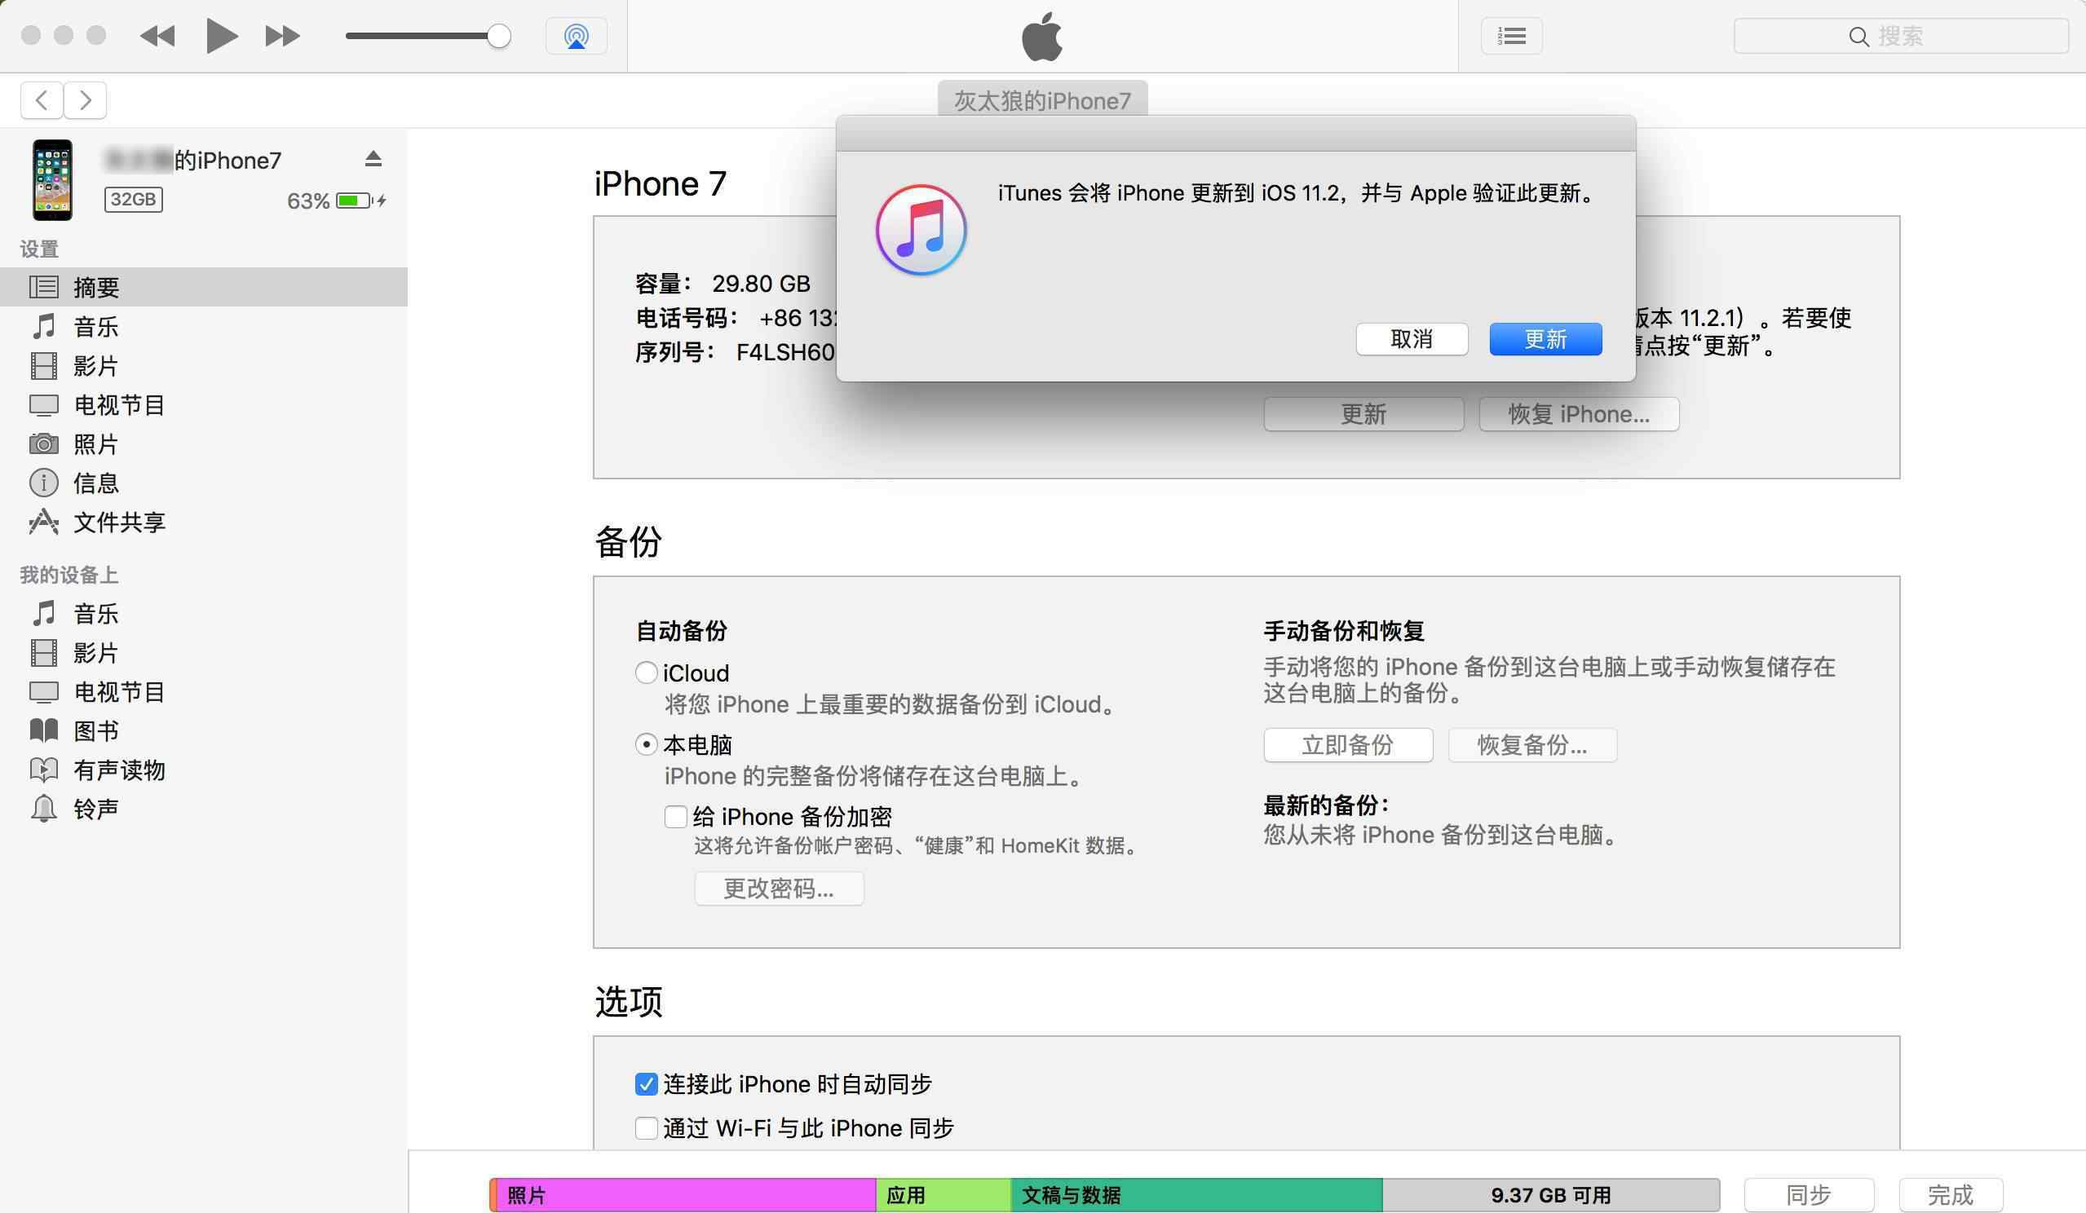Click the 灰太狼的iPhone7 device tab
The height and width of the screenshot is (1213, 2086).
pyautogui.click(x=1042, y=100)
